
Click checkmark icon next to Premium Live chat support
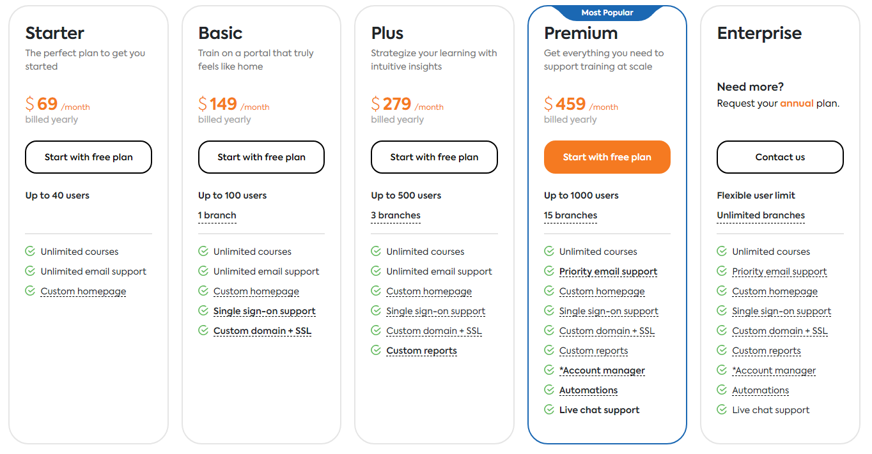549,410
